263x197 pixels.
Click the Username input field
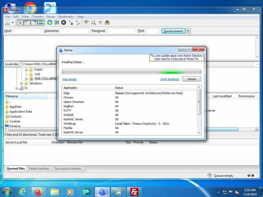pyautogui.click(x=75, y=31)
